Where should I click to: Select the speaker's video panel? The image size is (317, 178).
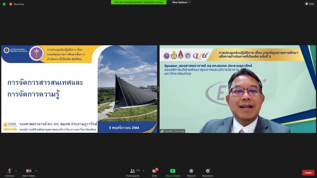[237, 89]
